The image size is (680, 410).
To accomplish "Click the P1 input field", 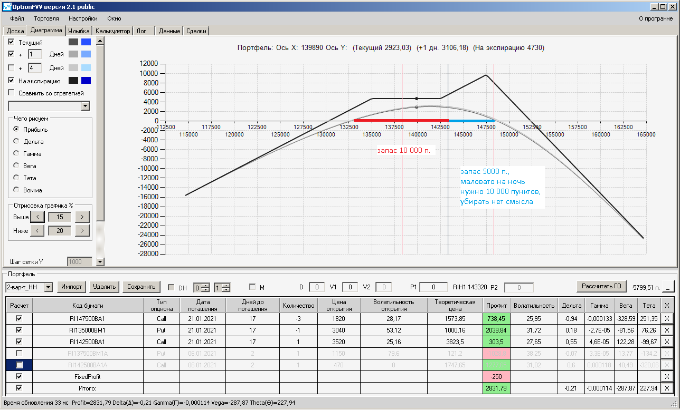I will point(433,287).
